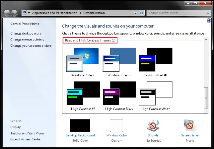This screenshot has width=214, height=149.
Task: Open the Display link under See also
Action: point(16,127)
